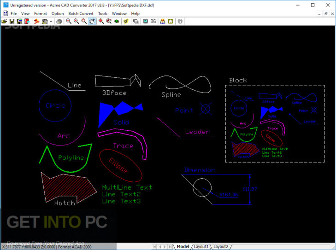The image size is (336, 250).
Task: Open the Window menu
Action: point(119,13)
